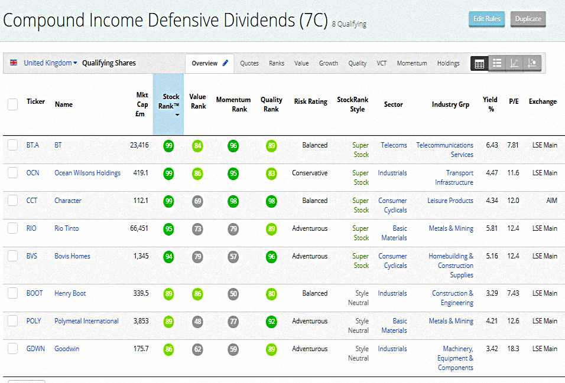The width and height of the screenshot is (565, 383).
Task: Open the Ranks tab
Action: coord(277,63)
